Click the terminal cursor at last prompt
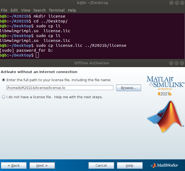 coord(37,55)
